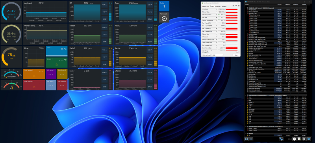Image resolution: width=315 pixels, height=143 pixels.
Task: Click the Alarm state checkmark icon
Action: coord(164,18)
